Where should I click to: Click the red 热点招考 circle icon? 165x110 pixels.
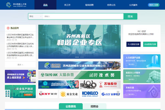[8, 28]
